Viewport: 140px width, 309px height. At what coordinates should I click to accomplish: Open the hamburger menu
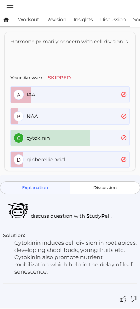pos(10,7)
